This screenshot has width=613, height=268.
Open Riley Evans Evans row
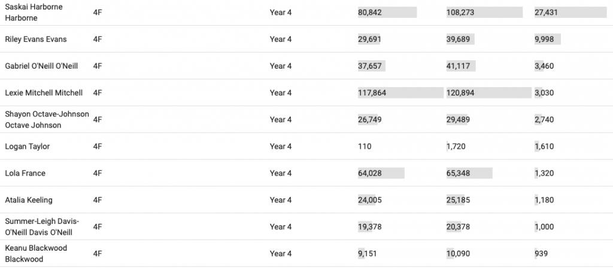pos(35,39)
